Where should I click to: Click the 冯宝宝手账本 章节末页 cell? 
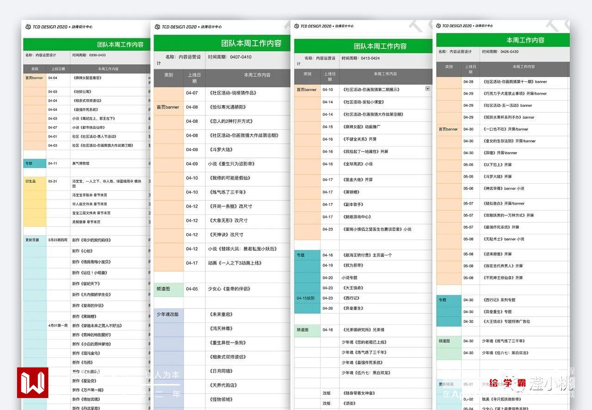coord(109,195)
